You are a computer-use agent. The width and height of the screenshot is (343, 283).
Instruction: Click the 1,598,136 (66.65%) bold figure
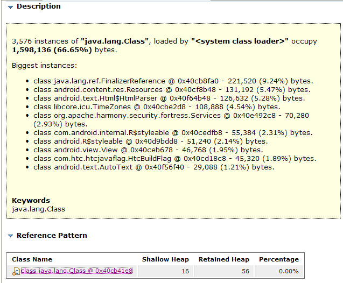52,50
